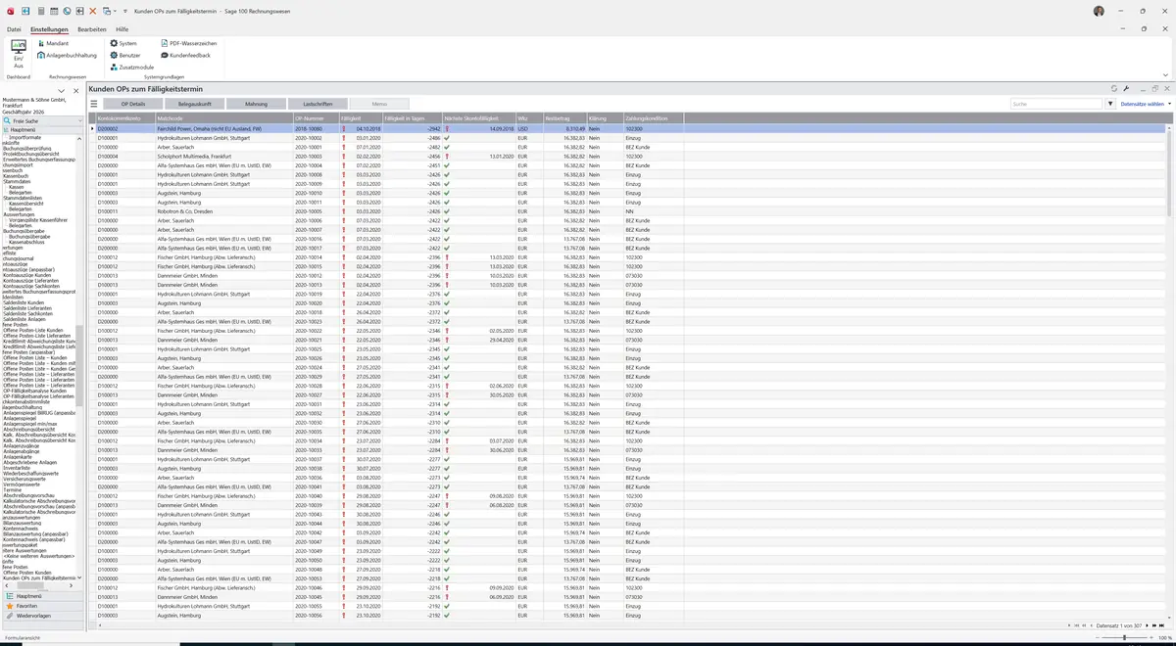This screenshot has height=646, width=1176.
Task: Click the zoom slider in the status bar
Action: coord(1124,638)
